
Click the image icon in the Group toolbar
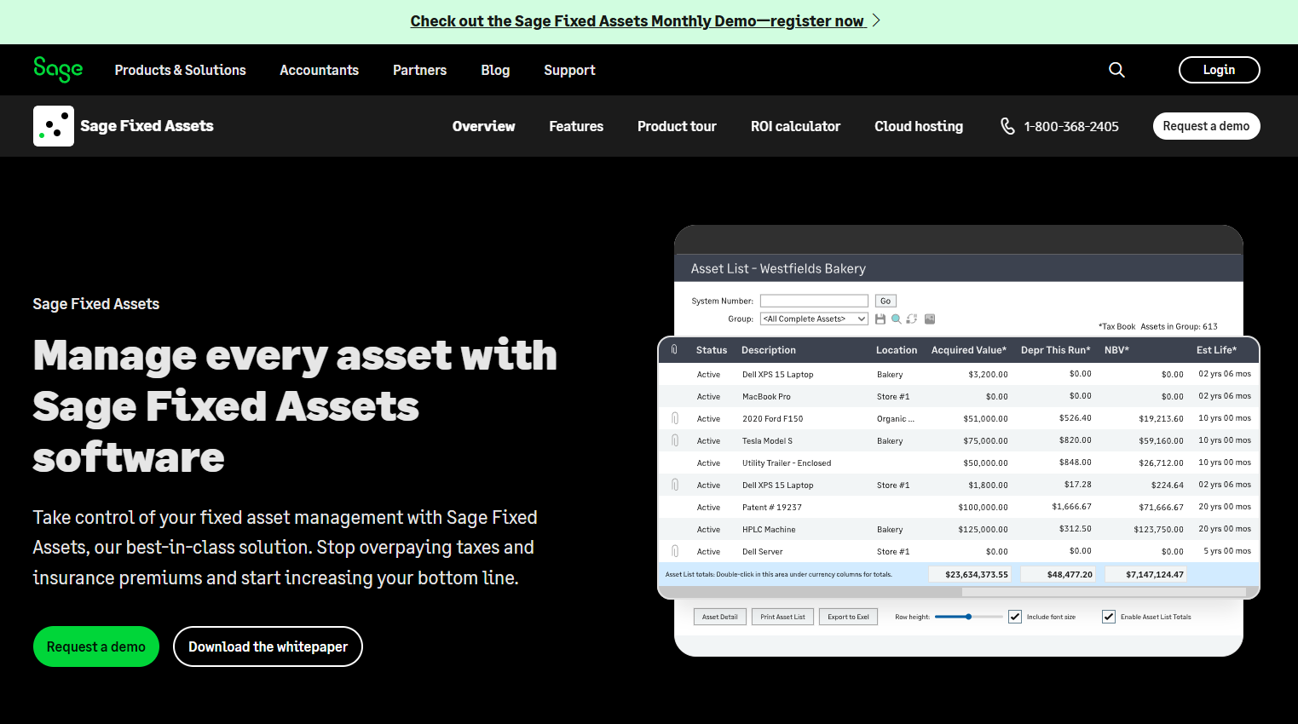coord(929,319)
